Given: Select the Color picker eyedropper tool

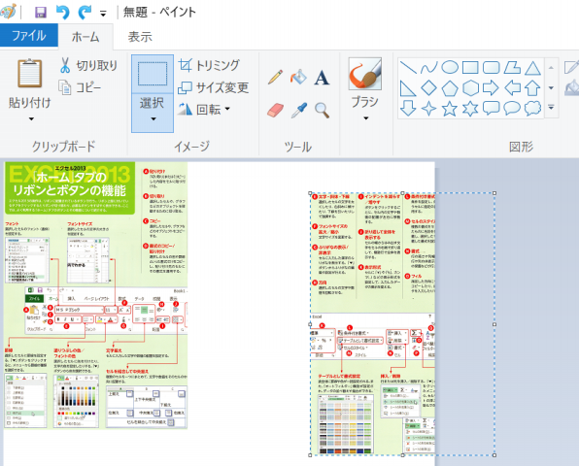Looking at the screenshot, I should coord(298,111).
